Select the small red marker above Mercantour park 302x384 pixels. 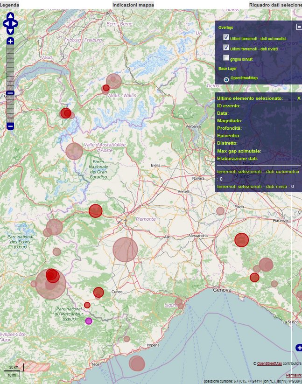coord(87,305)
